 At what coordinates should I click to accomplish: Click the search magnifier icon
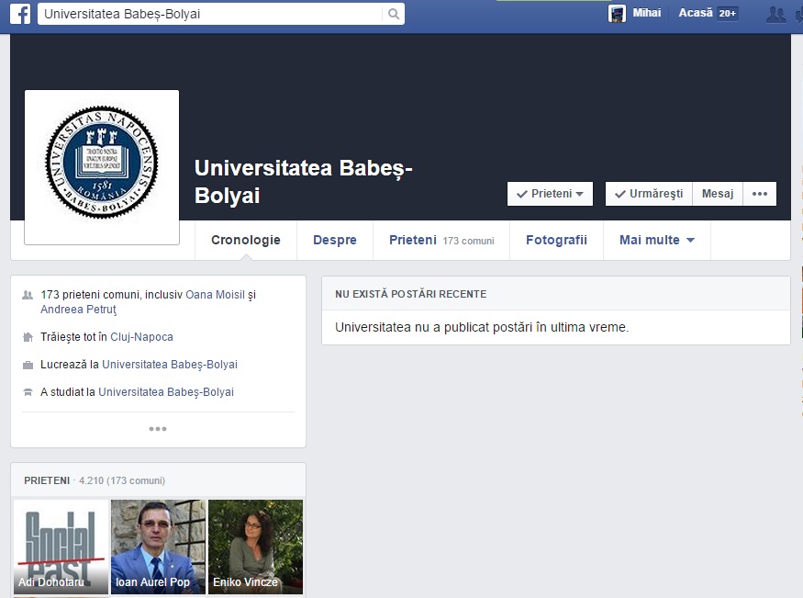coord(394,14)
